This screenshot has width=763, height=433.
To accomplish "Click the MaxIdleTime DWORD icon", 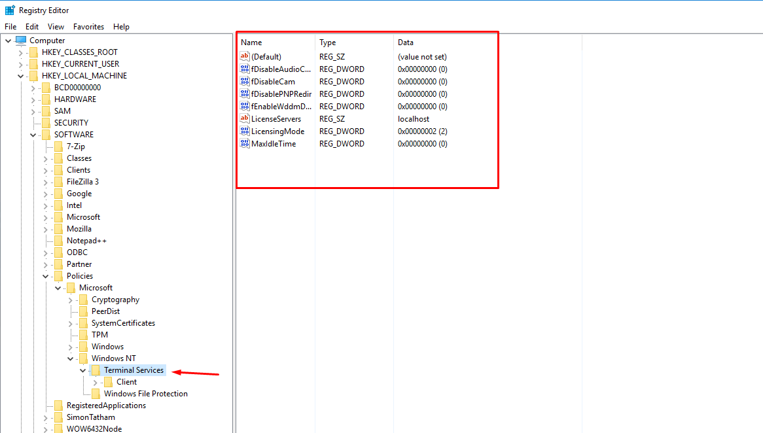I will point(245,144).
